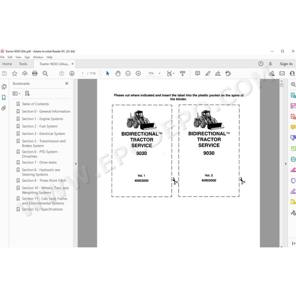The image size is (296, 296).
Task: Close the Bookmarks panel
Action: click(67, 83)
